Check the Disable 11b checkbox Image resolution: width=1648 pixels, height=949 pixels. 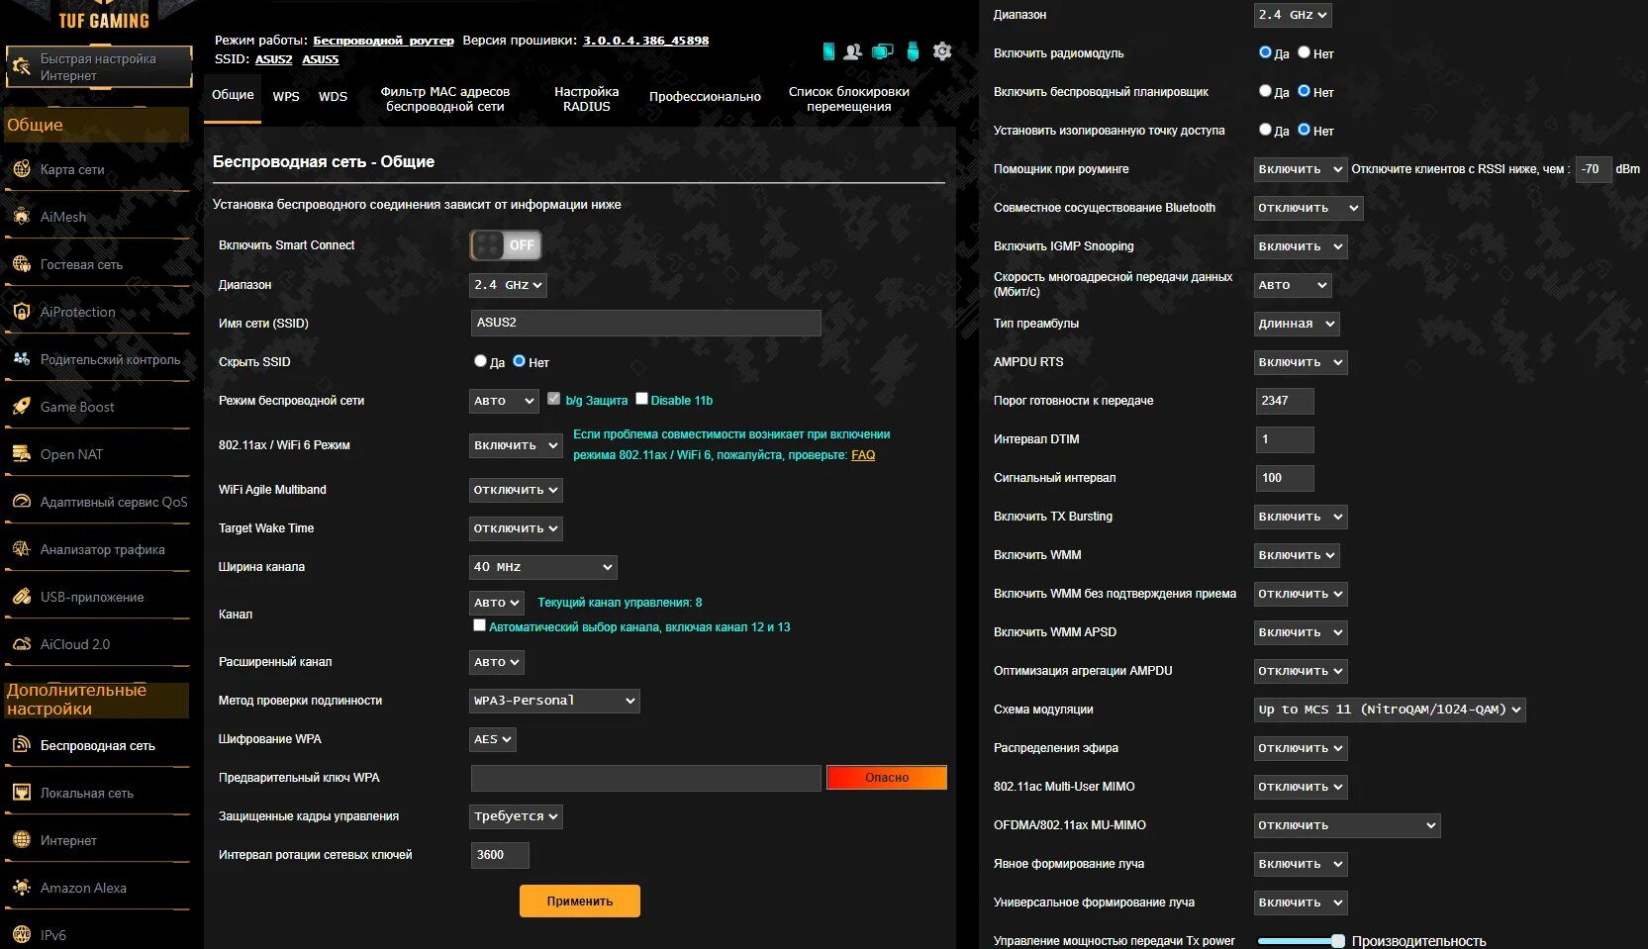click(x=641, y=399)
